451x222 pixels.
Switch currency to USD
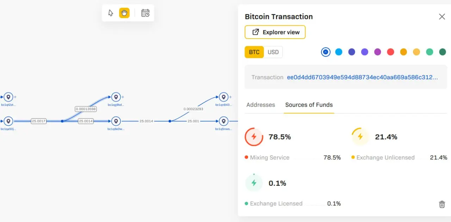pos(273,52)
